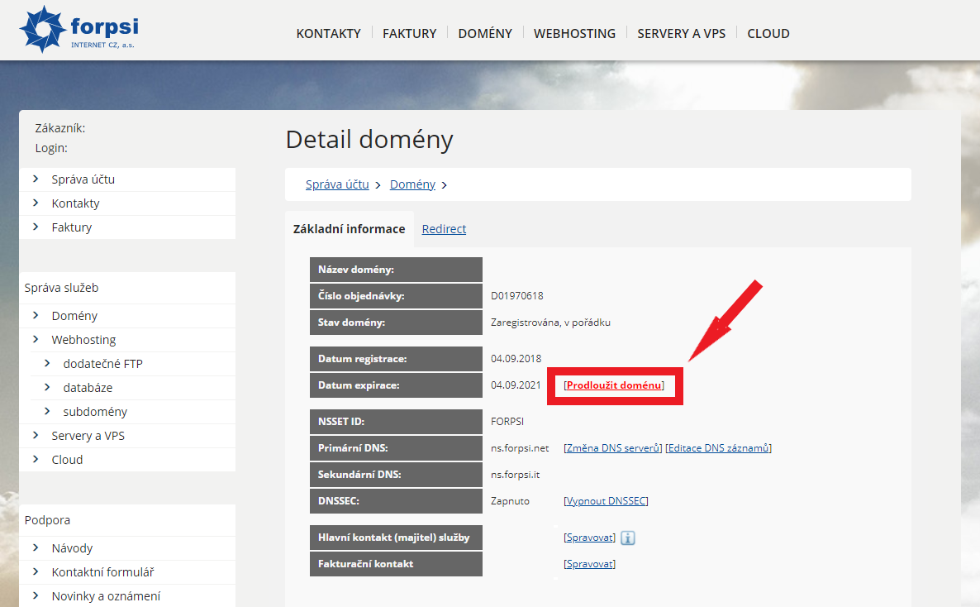Click the Datum expirace: label cell
The width and height of the screenshot is (980, 607).
(397, 385)
